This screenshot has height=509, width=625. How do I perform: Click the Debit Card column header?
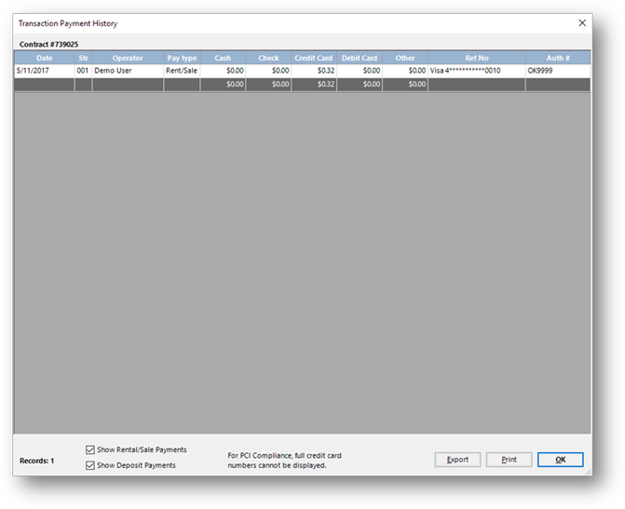pyautogui.click(x=359, y=58)
